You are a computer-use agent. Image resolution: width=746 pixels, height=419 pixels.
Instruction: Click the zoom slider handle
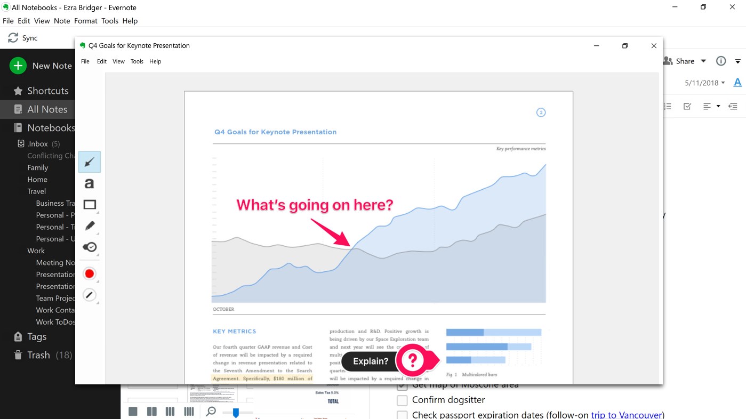pyautogui.click(x=235, y=412)
